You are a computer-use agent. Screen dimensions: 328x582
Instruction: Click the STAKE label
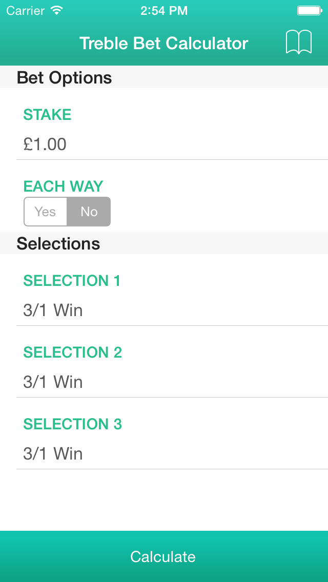click(47, 115)
